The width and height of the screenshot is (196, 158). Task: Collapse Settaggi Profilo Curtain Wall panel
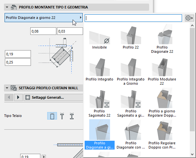[x=7, y=88]
